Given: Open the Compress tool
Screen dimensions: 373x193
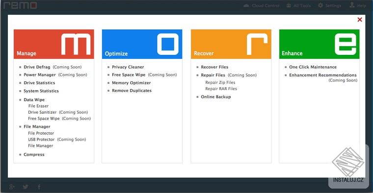Looking at the screenshot, I should [34, 154].
